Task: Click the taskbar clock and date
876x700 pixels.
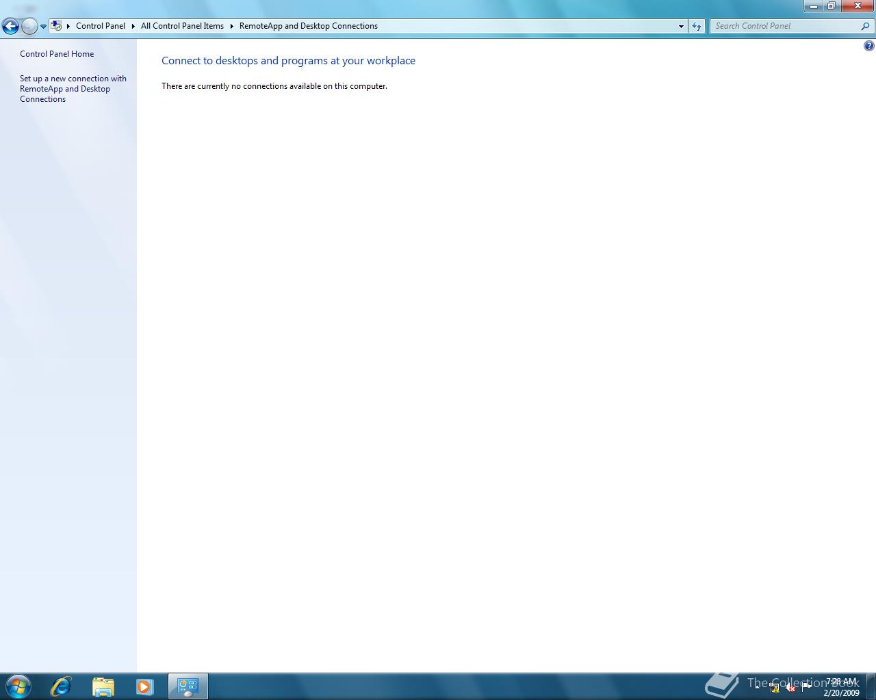Action: coord(841,687)
